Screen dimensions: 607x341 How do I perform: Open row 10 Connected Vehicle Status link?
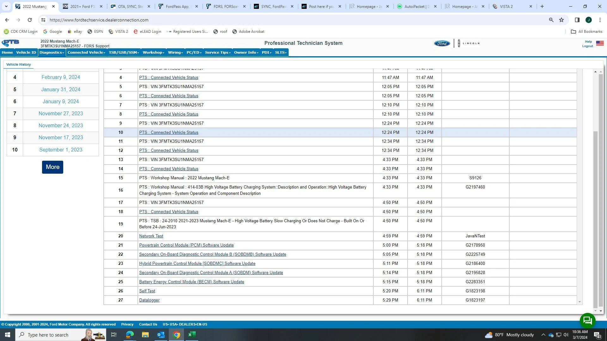(169, 133)
